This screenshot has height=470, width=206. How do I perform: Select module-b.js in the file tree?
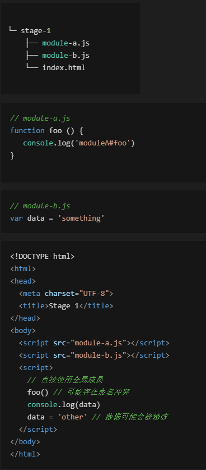pyautogui.click(x=66, y=56)
